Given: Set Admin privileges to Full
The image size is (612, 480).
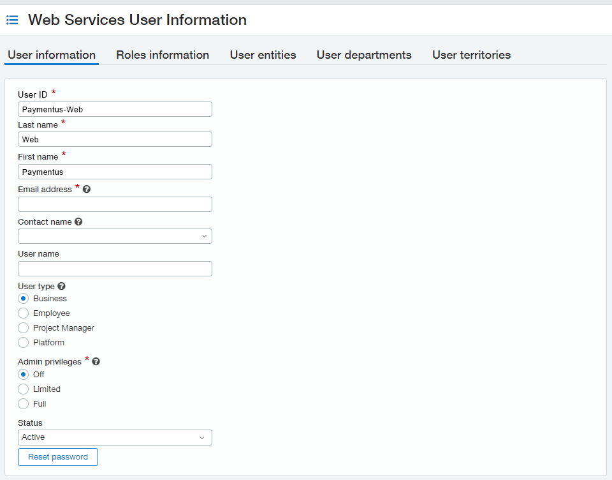Looking at the screenshot, I should [x=24, y=404].
